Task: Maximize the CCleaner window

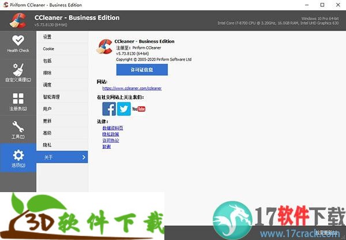Action: 322,5
